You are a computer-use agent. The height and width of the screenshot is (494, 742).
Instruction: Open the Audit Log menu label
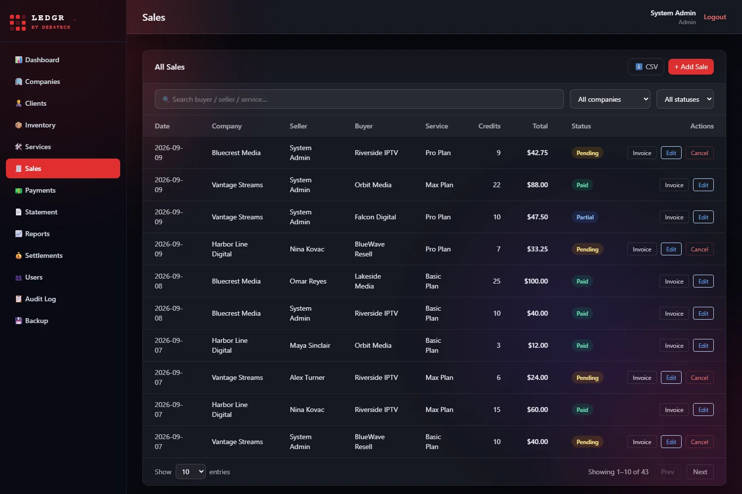pos(41,299)
